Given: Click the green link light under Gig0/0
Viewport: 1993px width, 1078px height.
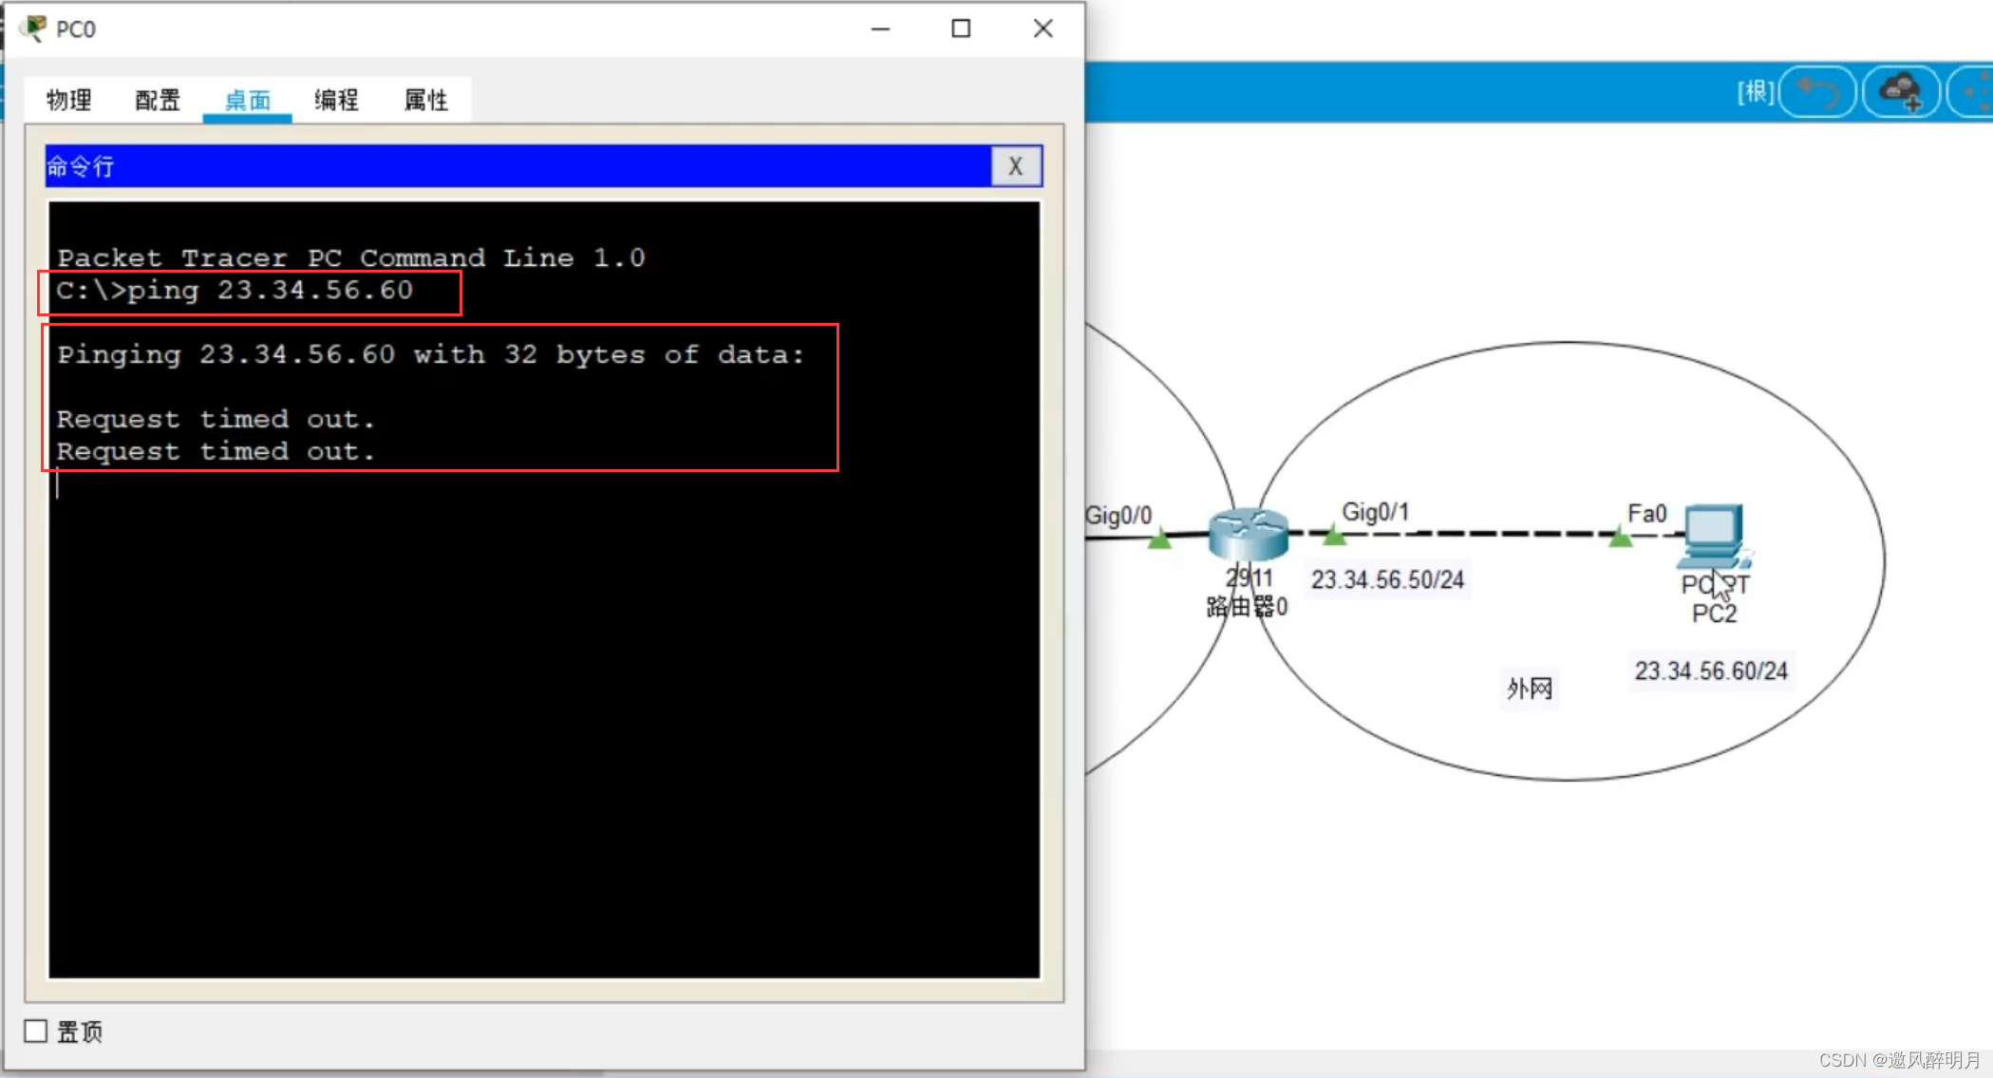Looking at the screenshot, I should click(x=1159, y=540).
